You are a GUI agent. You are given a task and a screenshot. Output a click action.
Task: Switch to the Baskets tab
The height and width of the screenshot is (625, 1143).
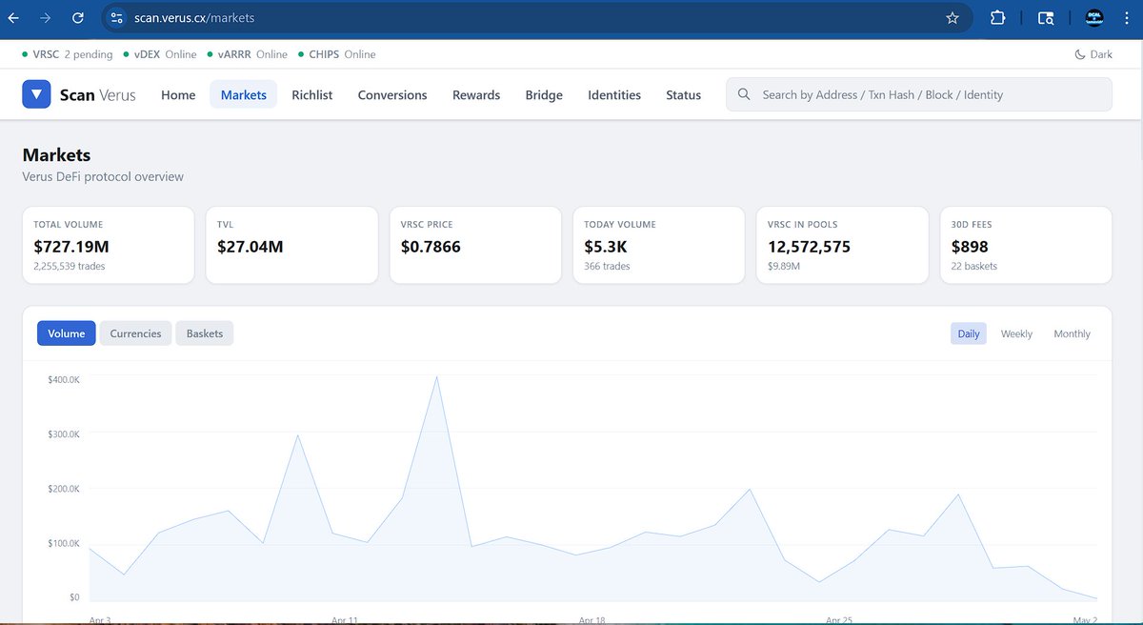[x=205, y=333]
